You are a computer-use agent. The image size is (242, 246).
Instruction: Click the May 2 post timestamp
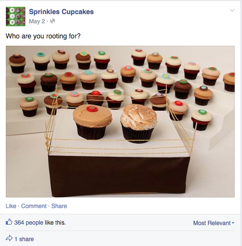[37, 21]
